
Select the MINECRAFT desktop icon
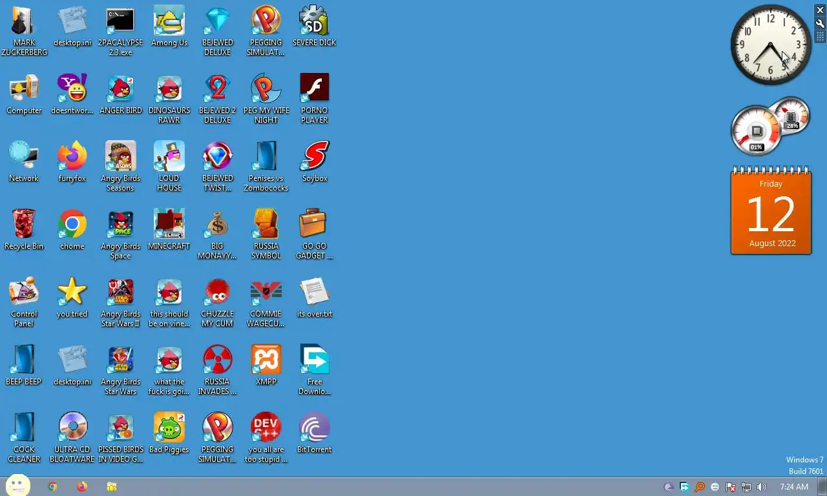tap(169, 229)
